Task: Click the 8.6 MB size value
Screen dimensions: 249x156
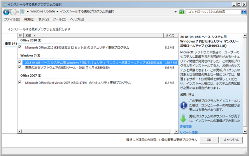Action: click(x=170, y=68)
